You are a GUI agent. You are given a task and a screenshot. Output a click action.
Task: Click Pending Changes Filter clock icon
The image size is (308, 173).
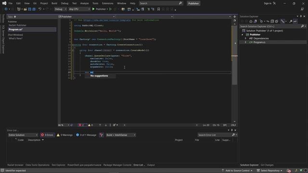pyautogui.click(x=261, y=21)
